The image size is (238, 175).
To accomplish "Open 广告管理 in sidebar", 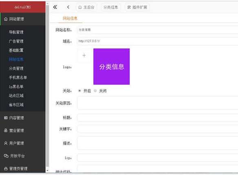I will pos(16,41).
